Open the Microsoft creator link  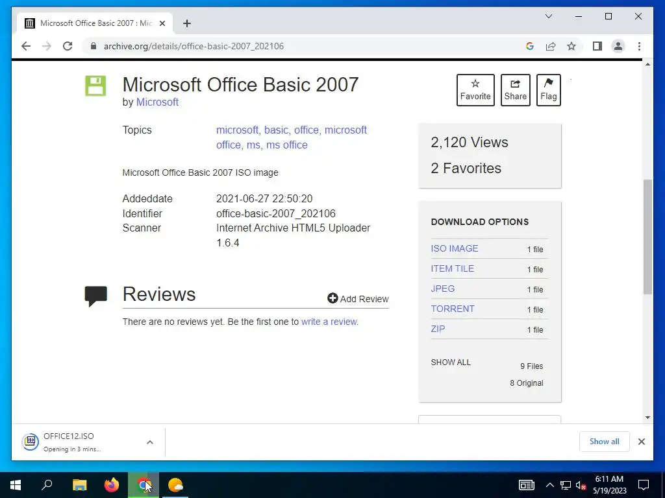point(157,102)
